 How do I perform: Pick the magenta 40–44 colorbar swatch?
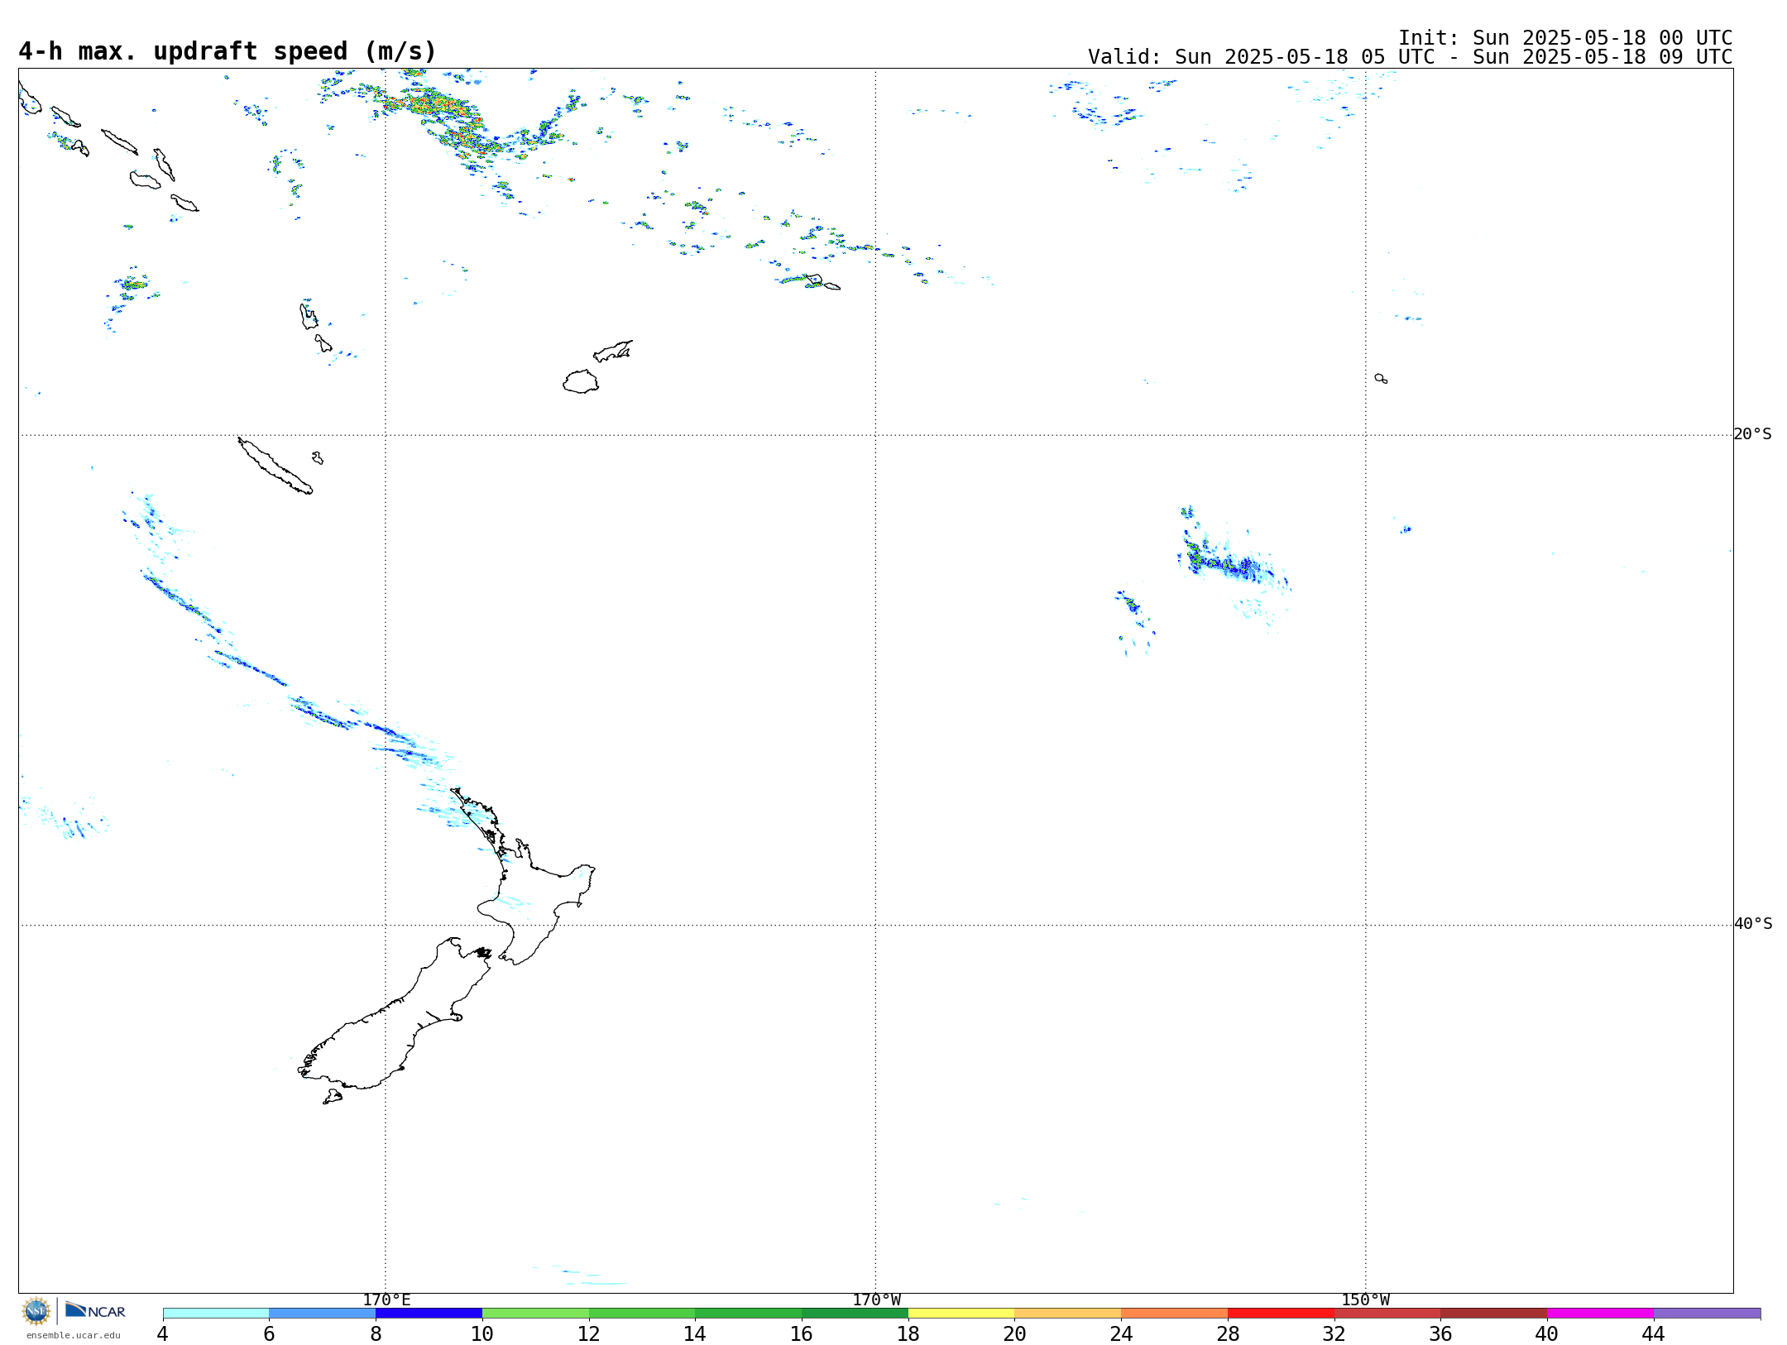pos(1600,1314)
